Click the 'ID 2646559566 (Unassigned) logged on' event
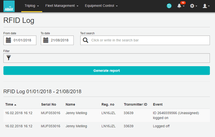 pyautogui.click(x=176, y=116)
